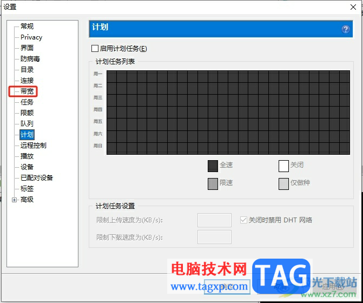Click first scheduler cell in 周四 row
Image resolution: width=363 pixels, height=303 pixels.
tap(111, 113)
